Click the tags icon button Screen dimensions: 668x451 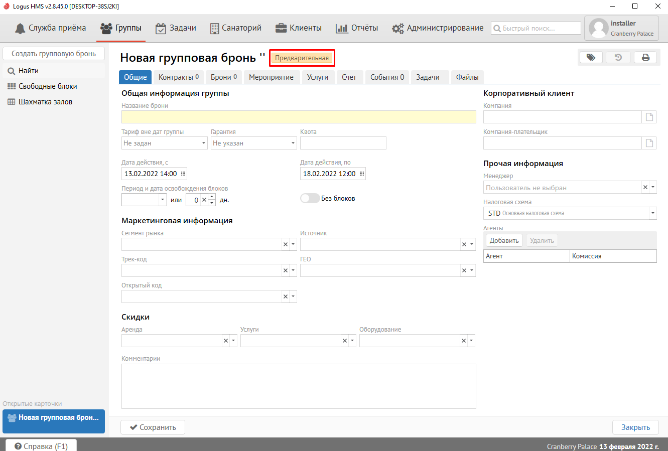click(x=591, y=57)
